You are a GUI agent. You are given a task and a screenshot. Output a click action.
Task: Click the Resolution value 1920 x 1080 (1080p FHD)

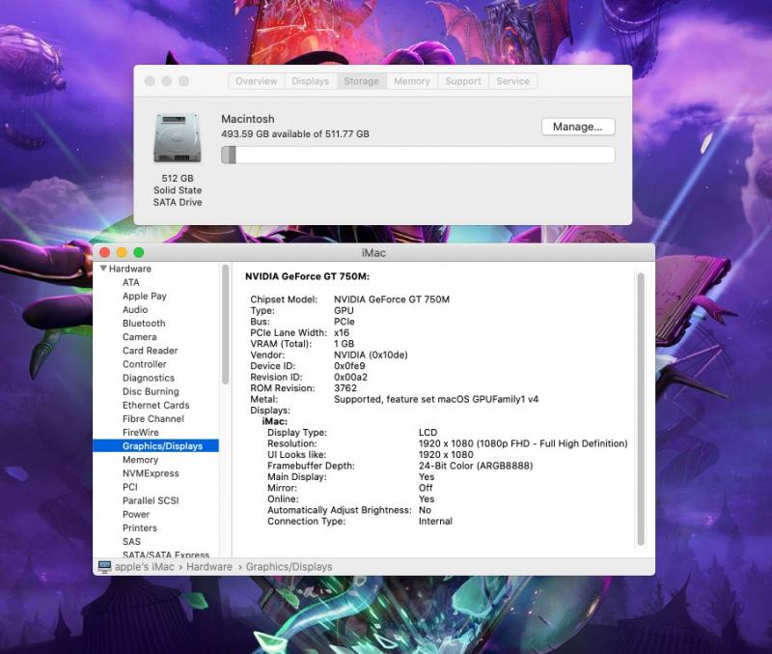523,443
